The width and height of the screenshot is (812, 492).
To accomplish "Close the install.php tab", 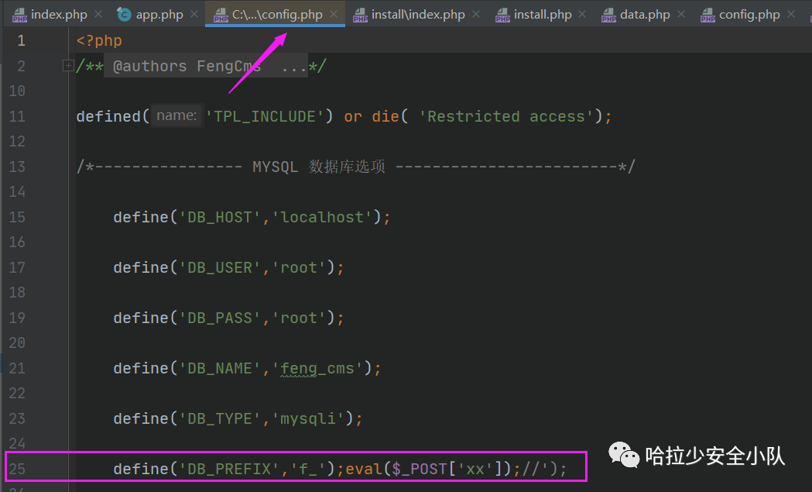I will [583, 15].
